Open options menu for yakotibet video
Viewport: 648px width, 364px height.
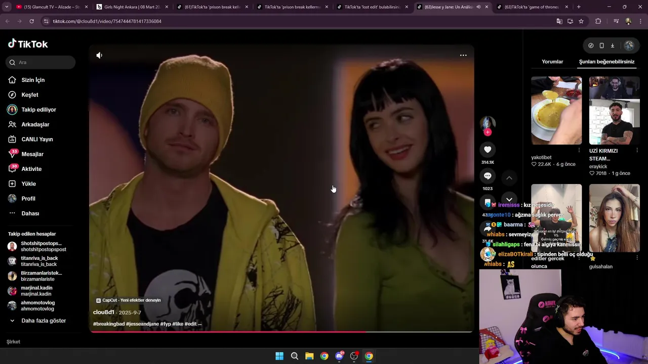pos(579,150)
